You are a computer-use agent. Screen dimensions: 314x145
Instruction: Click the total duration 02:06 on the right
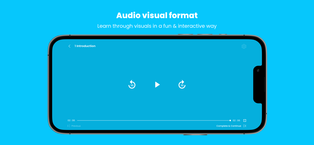(236, 120)
